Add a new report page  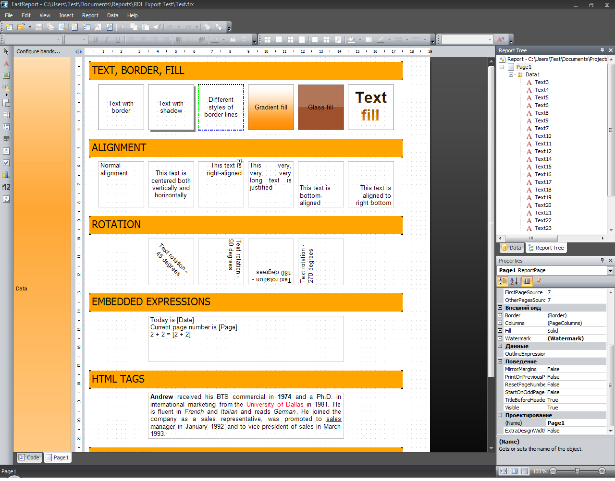(74, 27)
